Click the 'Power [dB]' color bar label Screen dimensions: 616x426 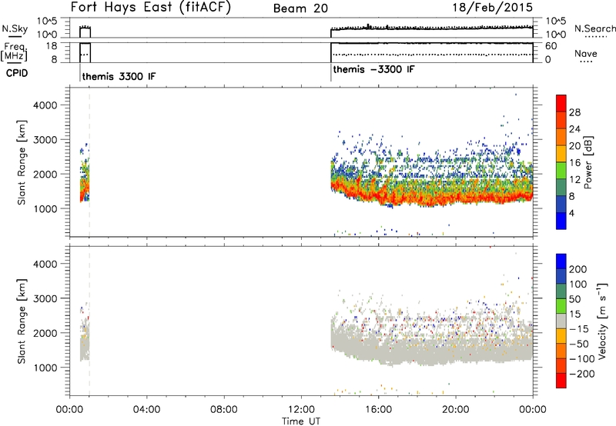click(x=588, y=162)
